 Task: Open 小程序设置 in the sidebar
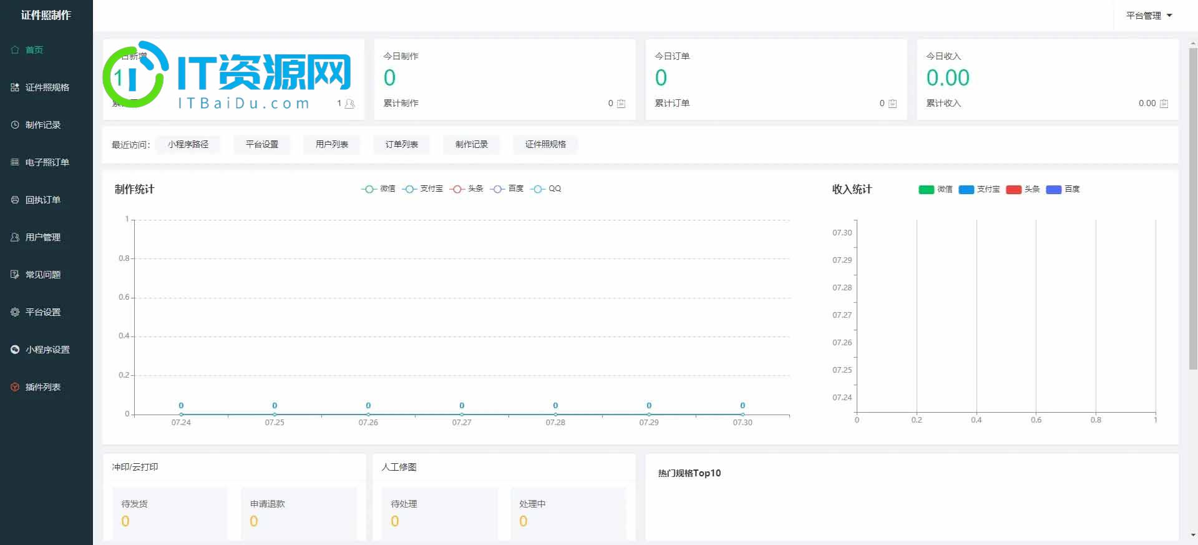[46, 350]
